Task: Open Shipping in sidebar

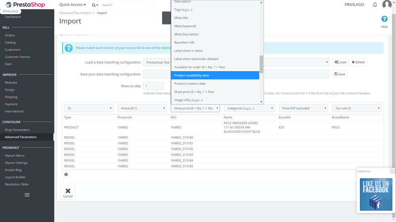Action: tap(11, 97)
